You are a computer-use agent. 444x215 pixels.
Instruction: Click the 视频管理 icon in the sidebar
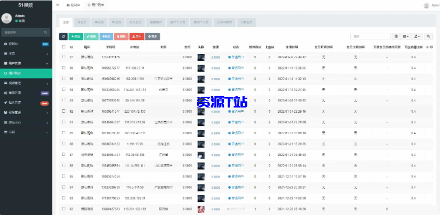[x=5, y=83]
